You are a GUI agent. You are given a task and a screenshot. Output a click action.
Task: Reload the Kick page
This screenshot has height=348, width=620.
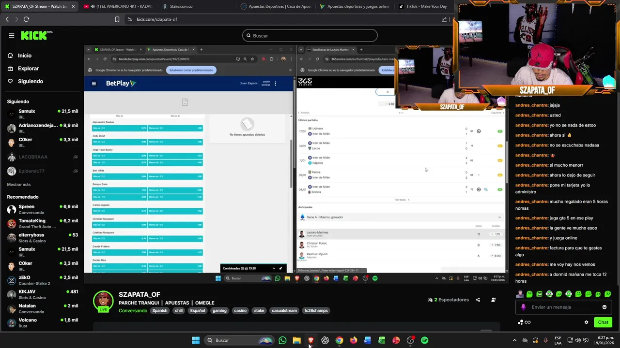tap(26, 19)
